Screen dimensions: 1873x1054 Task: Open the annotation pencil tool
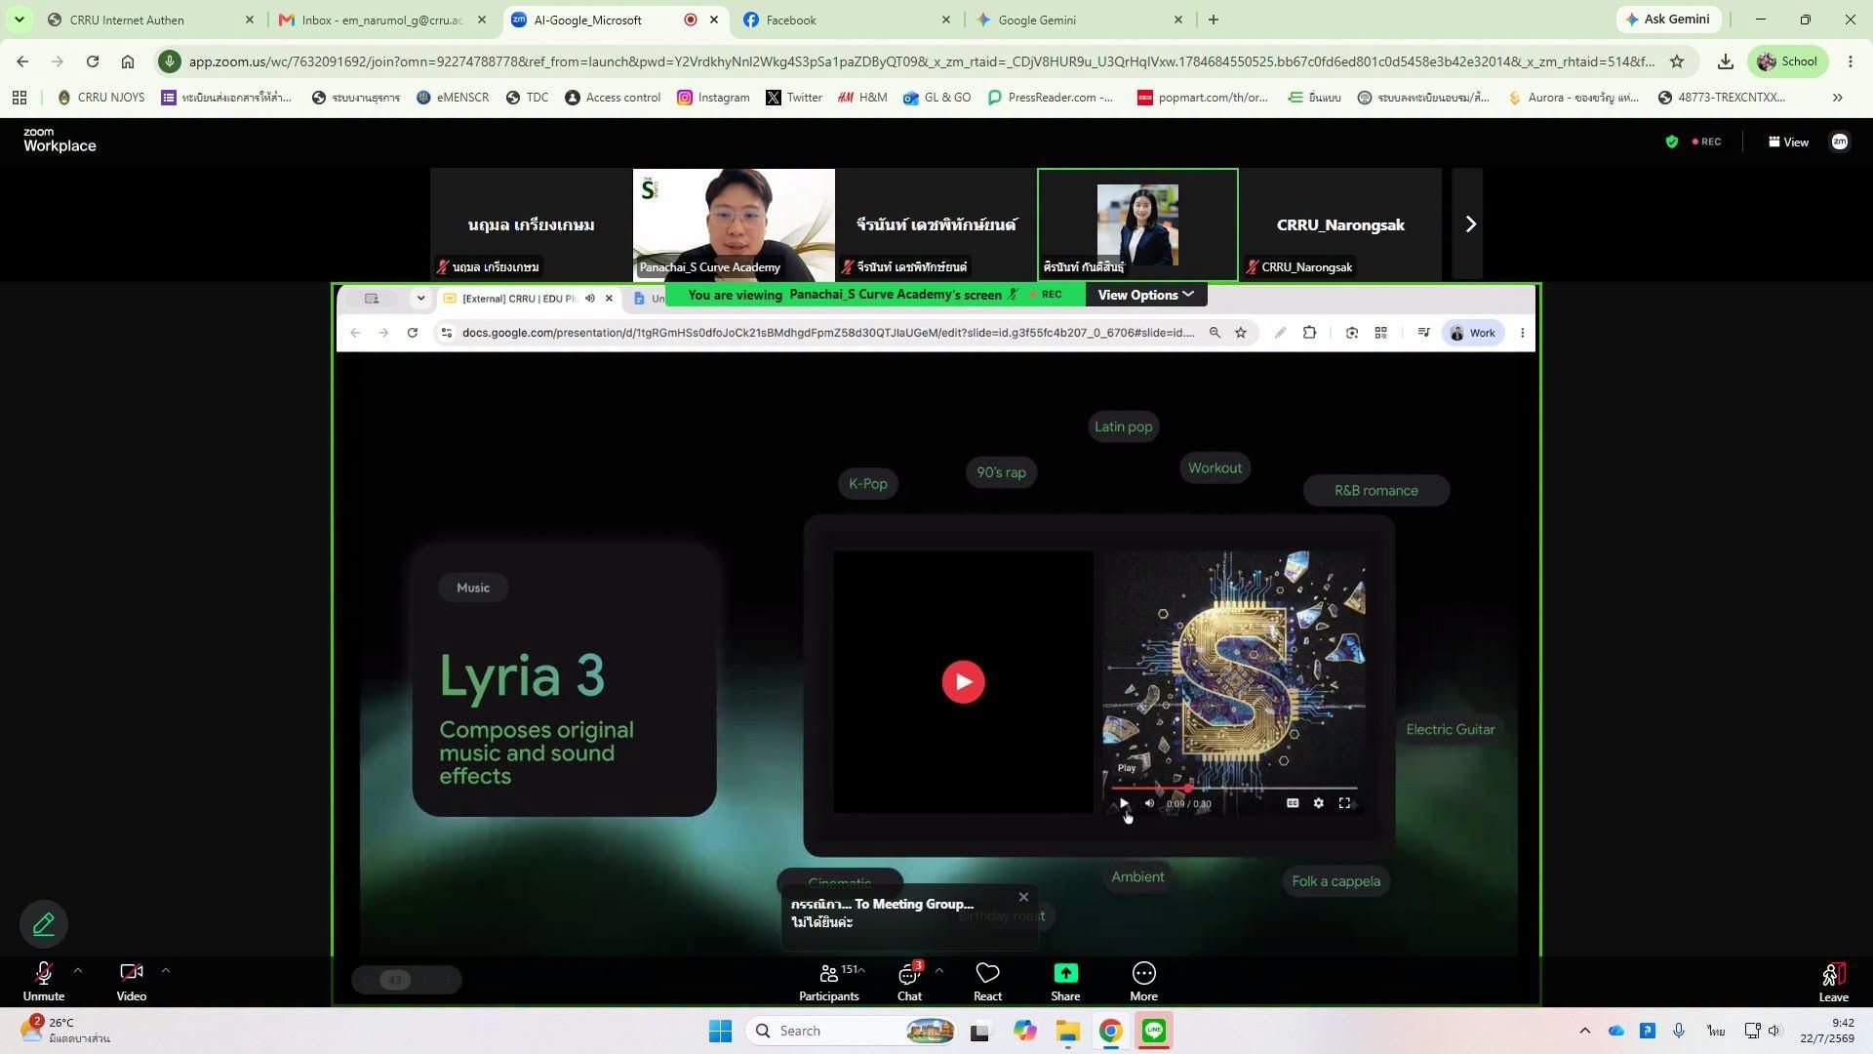click(44, 923)
